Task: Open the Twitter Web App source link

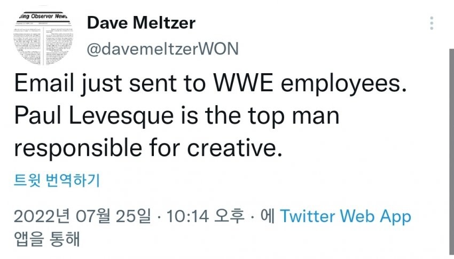Action: 346,216
